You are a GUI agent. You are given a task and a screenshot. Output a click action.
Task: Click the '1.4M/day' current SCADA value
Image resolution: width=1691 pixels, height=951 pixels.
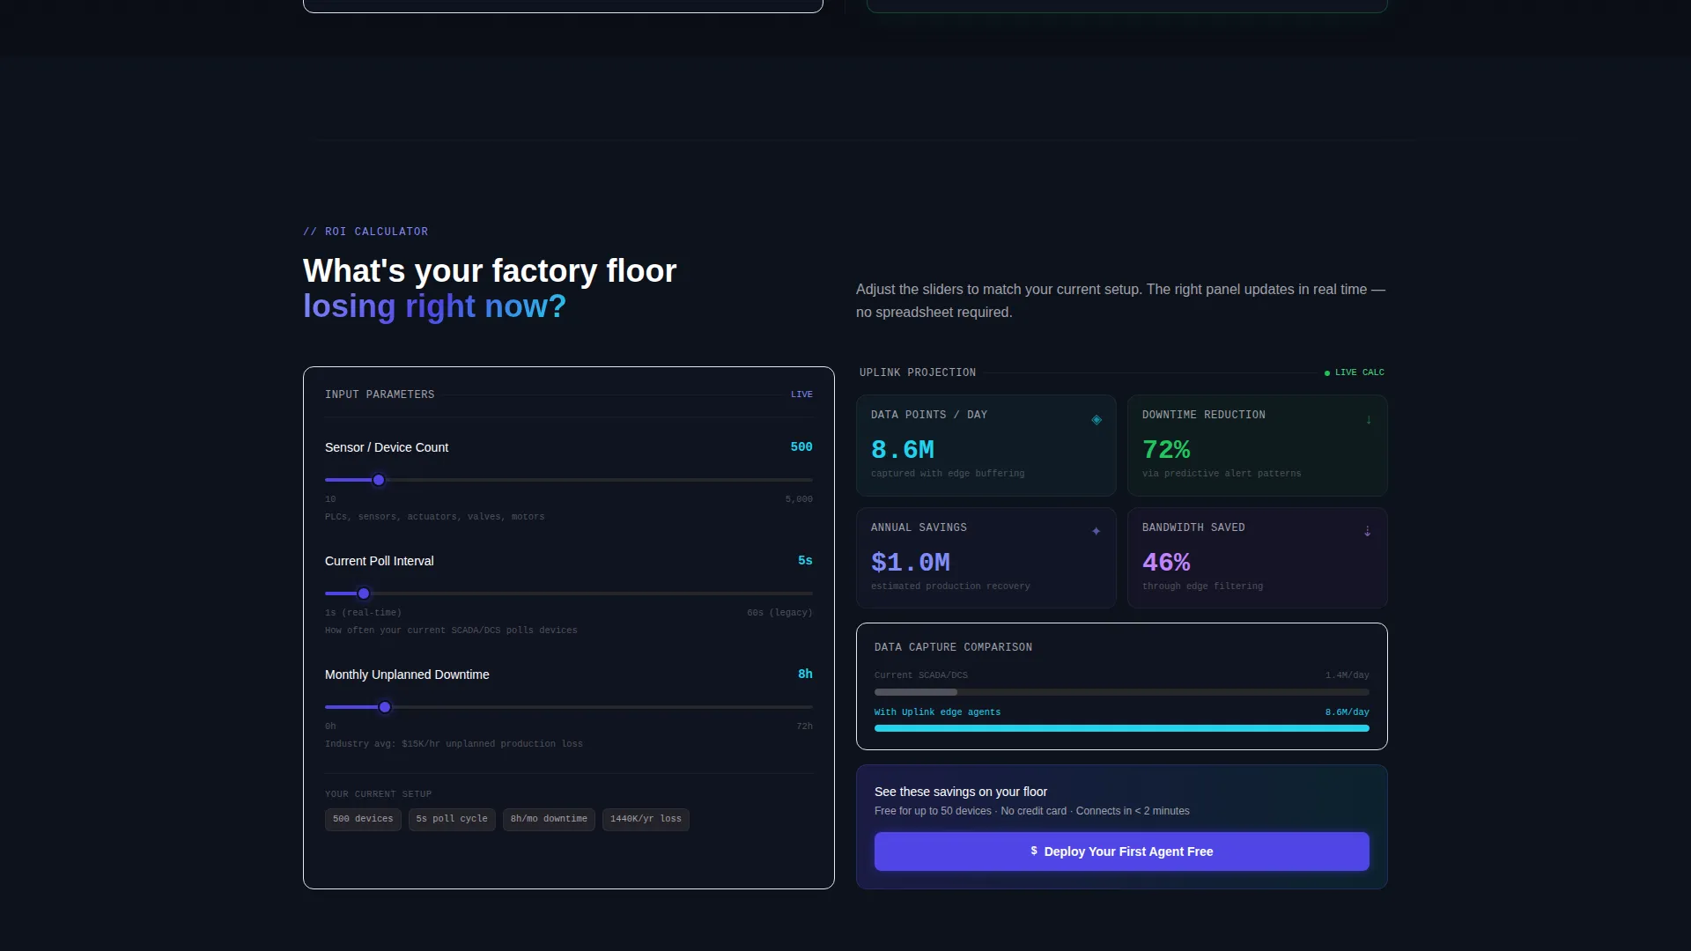coord(1348,675)
